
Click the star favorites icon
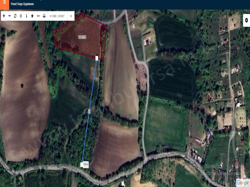pyautogui.click(x=32, y=16)
